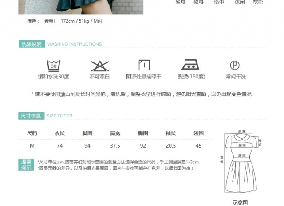Click the 领围 value 45 cell
The image size is (284, 206).
198,146
